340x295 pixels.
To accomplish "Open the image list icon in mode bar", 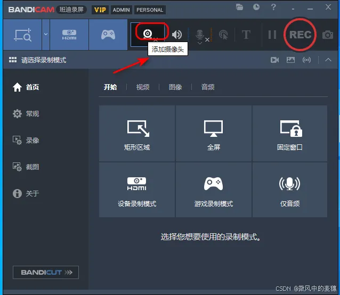I will coord(290,60).
